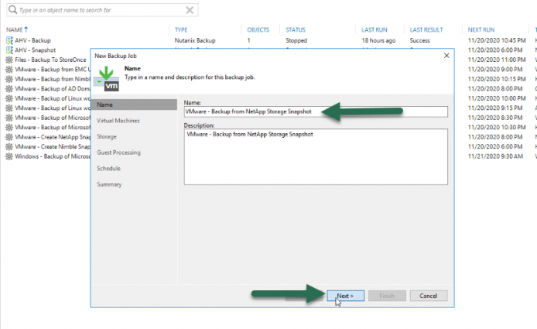This screenshot has height=329, width=537.
Task: Sort by the STATUS column header
Action: point(296,30)
